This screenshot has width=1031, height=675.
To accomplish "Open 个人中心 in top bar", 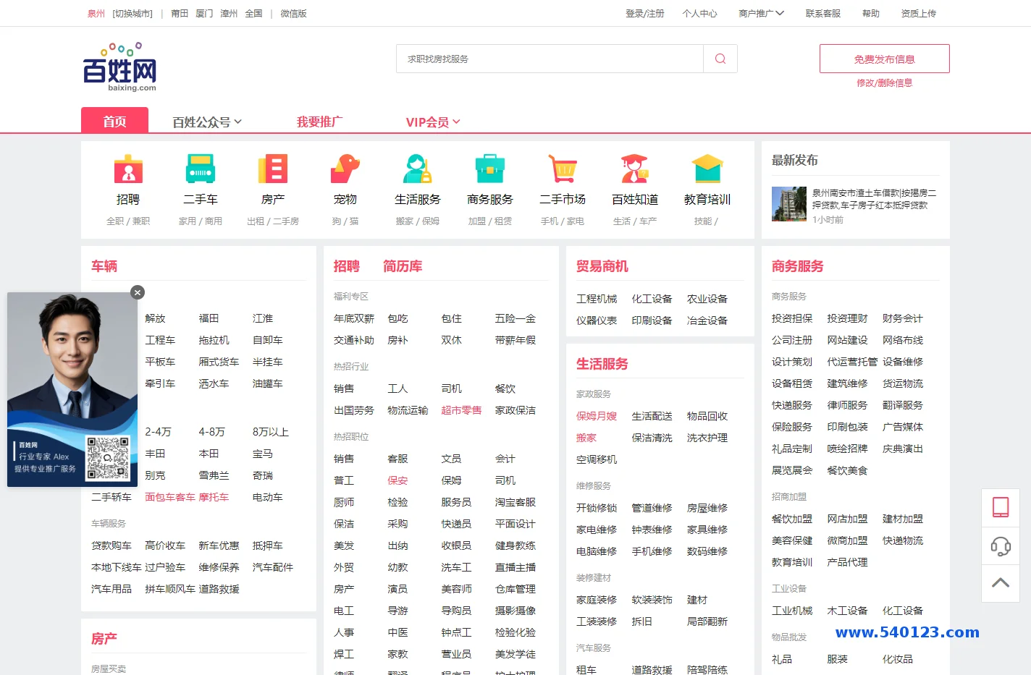I will pyautogui.click(x=699, y=13).
